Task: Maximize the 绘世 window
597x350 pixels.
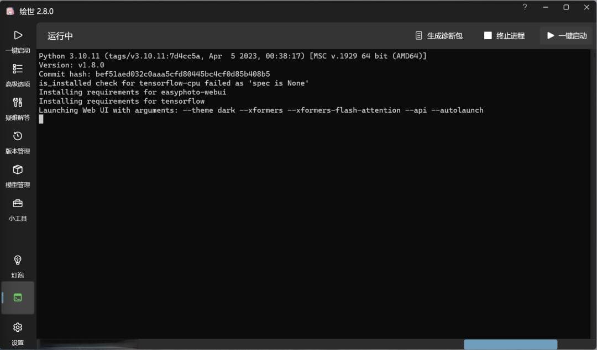Action: click(x=566, y=7)
